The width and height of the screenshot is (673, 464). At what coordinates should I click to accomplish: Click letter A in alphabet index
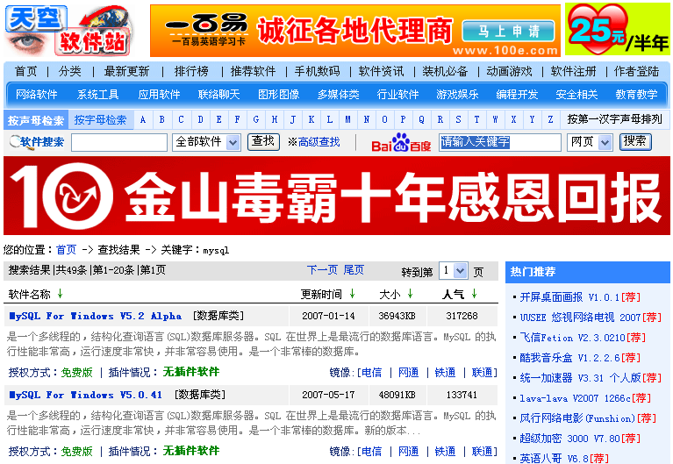coord(143,120)
